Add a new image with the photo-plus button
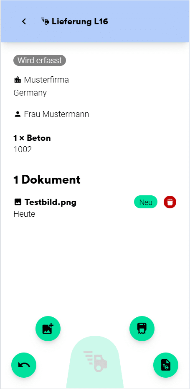The image size is (190, 389). (x=48, y=329)
